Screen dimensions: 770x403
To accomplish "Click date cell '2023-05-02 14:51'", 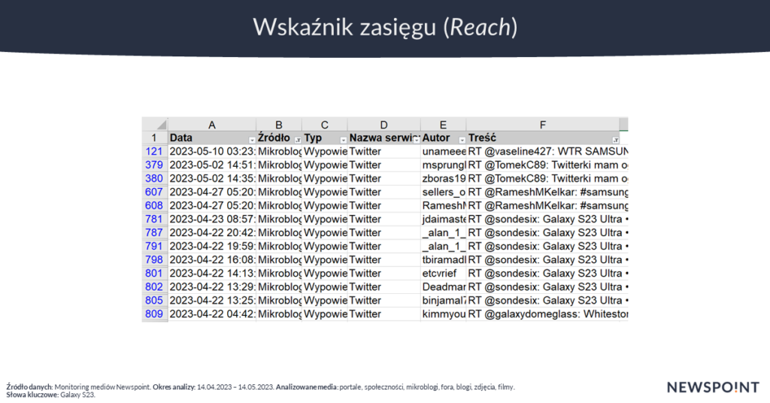I will [211, 165].
